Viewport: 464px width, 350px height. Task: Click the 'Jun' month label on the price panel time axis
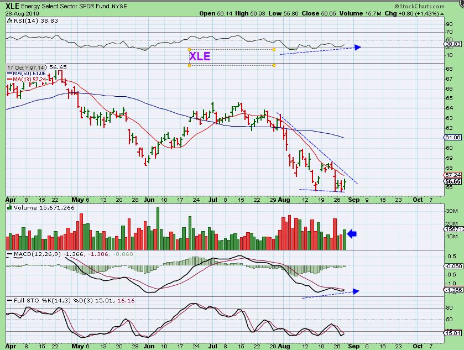149,200
